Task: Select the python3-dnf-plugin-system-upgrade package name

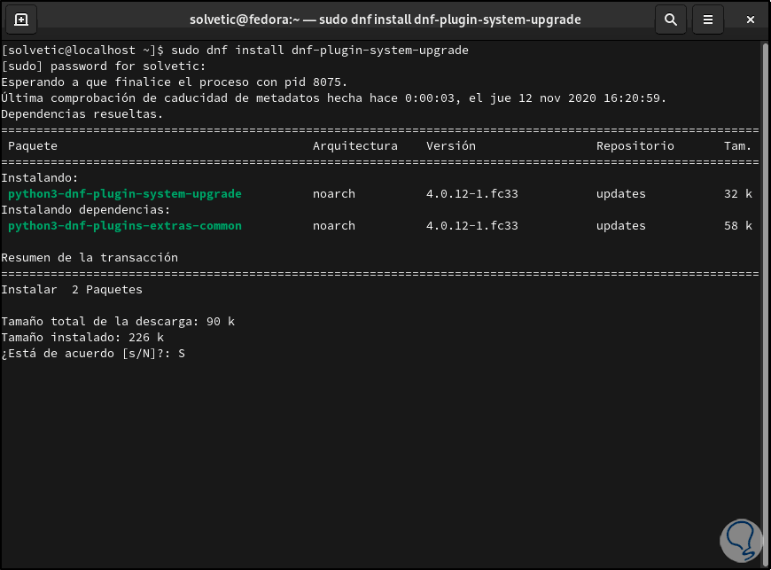Action: tap(124, 194)
